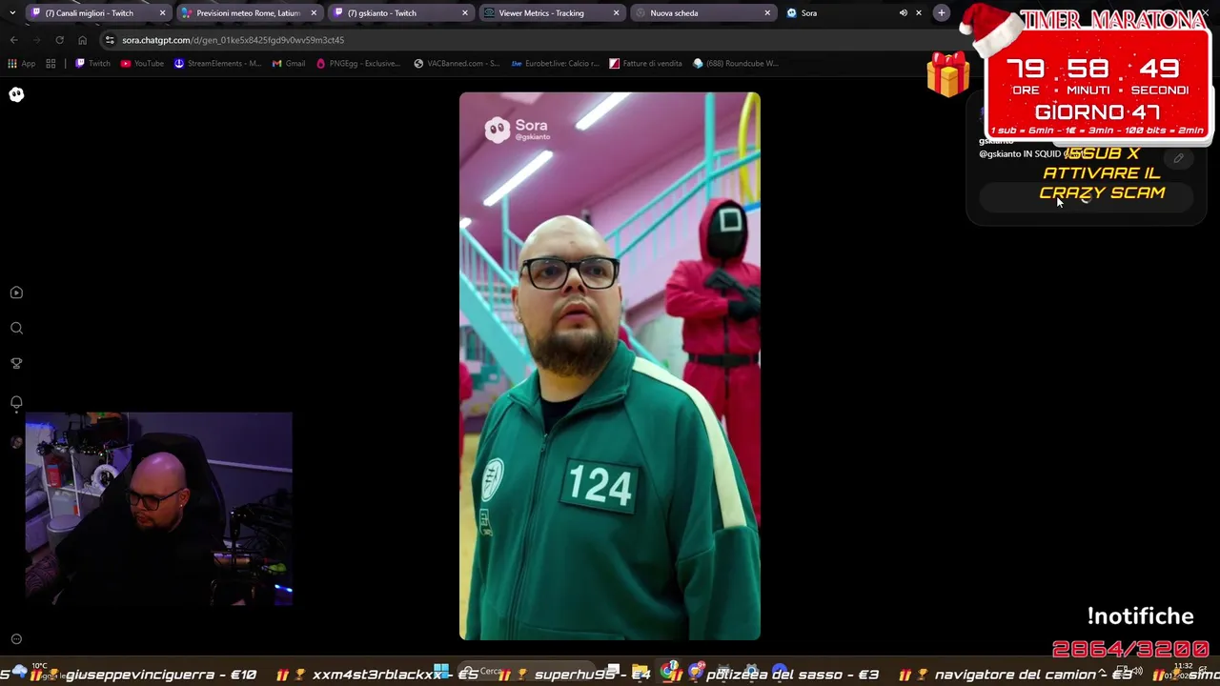Mute the Sora tab audio icon
Image resolution: width=1220 pixels, height=686 pixels.
coord(903,13)
